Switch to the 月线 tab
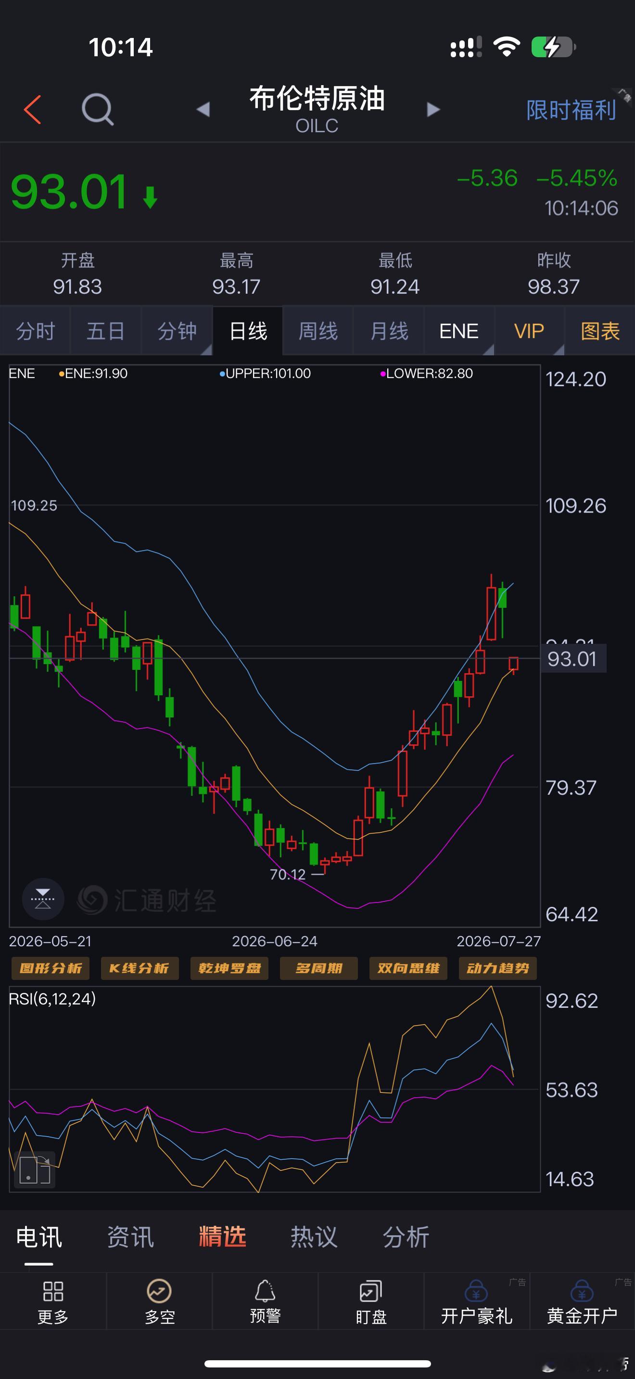Viewport: 635px width, 1379px height. tap(389, 331)
